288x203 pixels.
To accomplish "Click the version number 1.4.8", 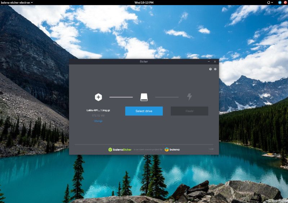I will pos(211,149).
